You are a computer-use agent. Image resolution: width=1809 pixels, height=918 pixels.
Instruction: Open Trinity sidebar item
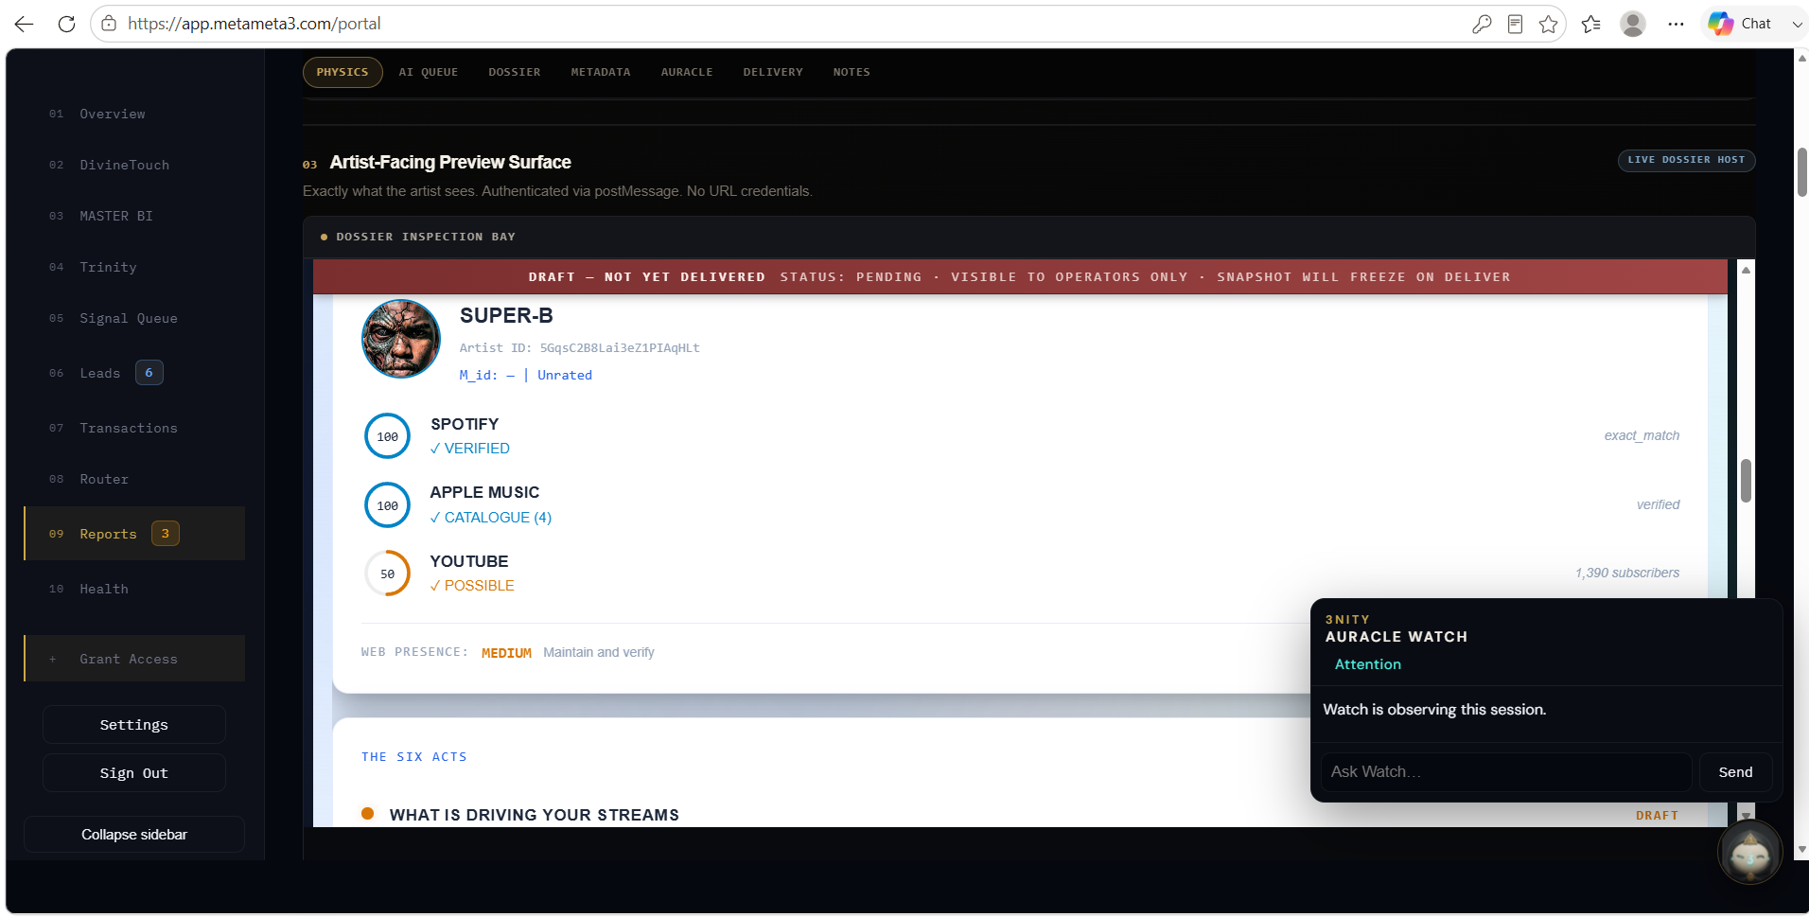click(x=134, y=267)
